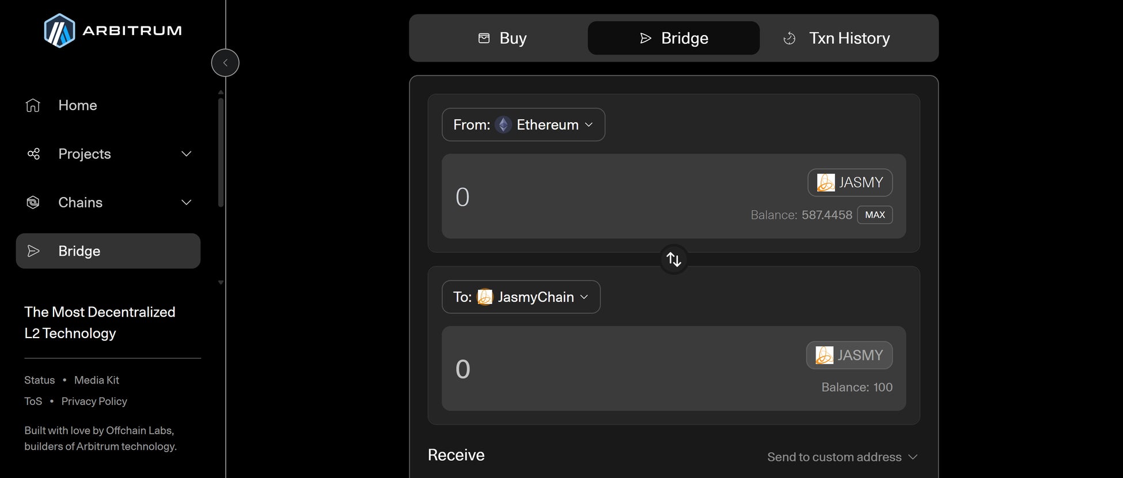This screenshot has width=1123, height=478.
Task: Open the Privacy Policy link
Action: 94,401
